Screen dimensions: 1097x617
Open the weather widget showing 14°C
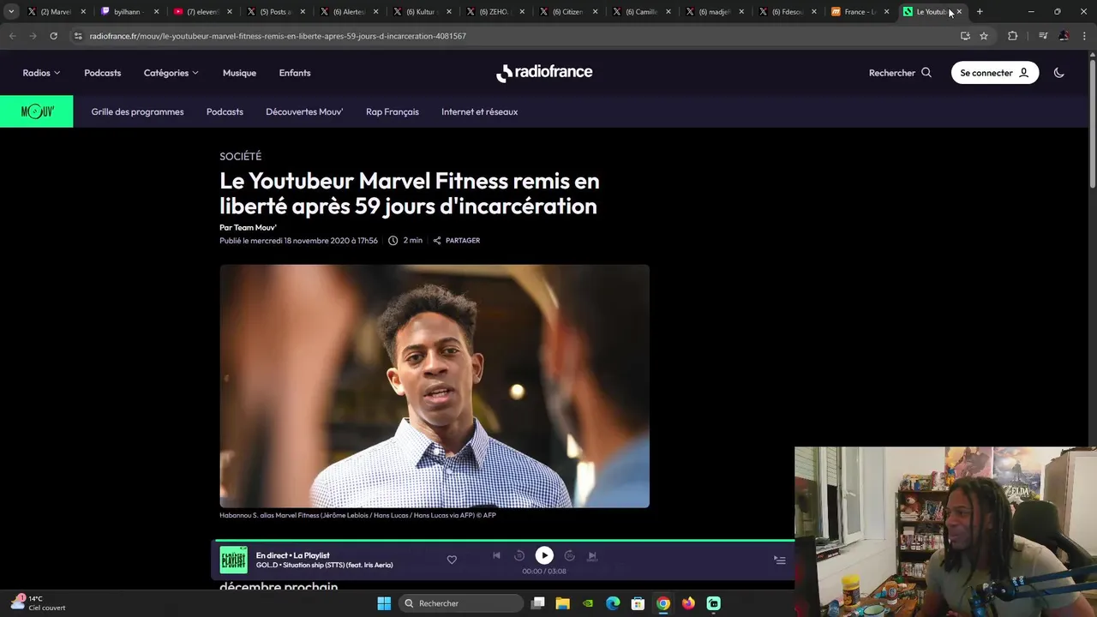(x=39, y=603)
